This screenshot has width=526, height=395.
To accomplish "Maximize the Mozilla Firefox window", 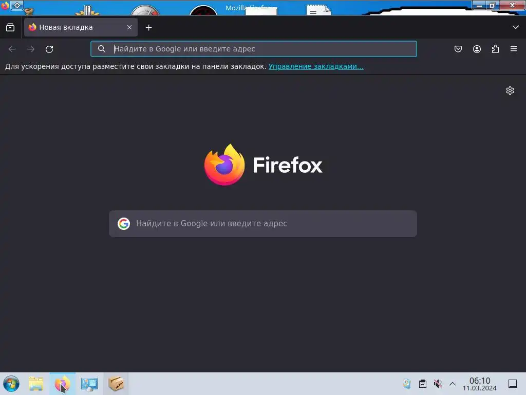I will point(493,5).
